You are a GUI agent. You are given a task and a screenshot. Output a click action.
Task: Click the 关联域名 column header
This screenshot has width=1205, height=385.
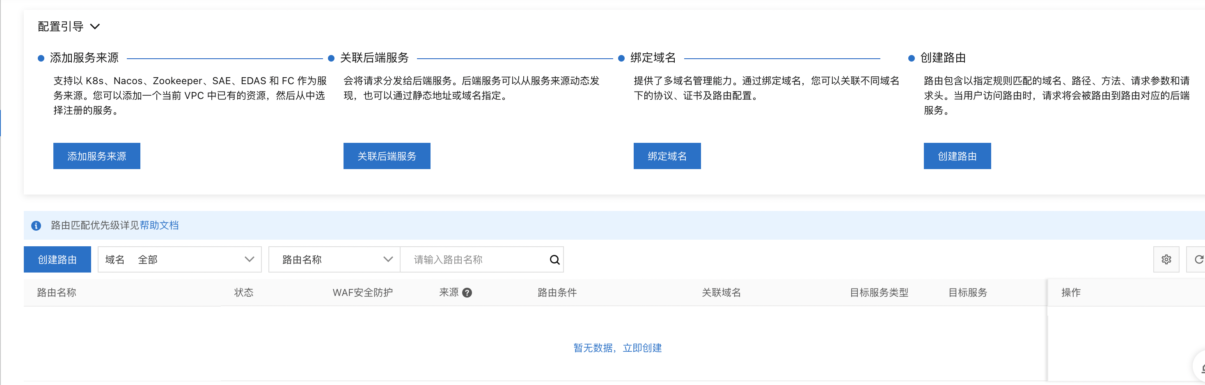[721, 293]
